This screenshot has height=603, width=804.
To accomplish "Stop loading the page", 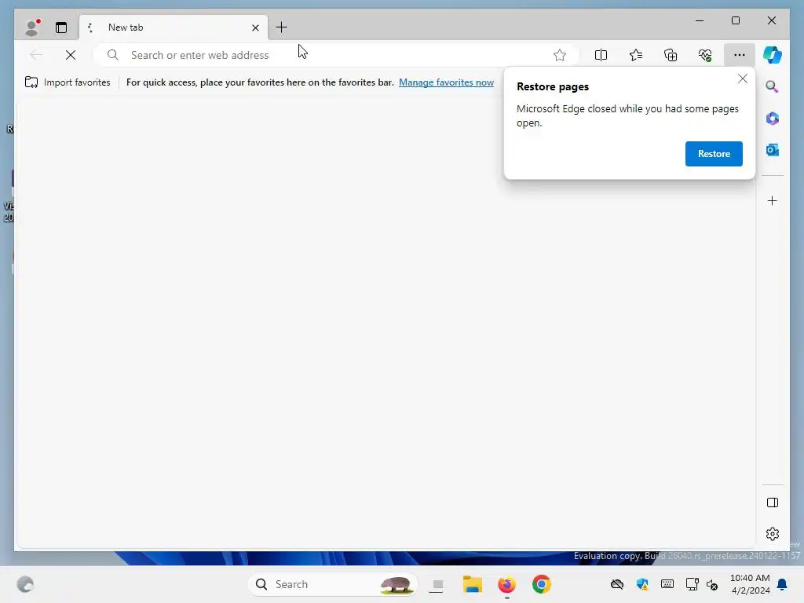I will 71,55.
